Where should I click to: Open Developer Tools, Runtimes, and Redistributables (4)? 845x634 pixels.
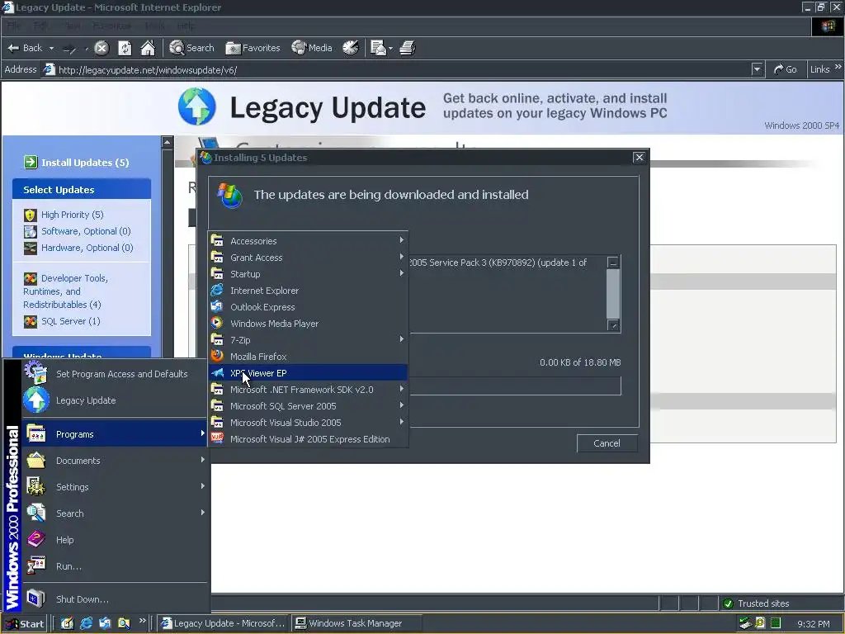click(65, 291)
